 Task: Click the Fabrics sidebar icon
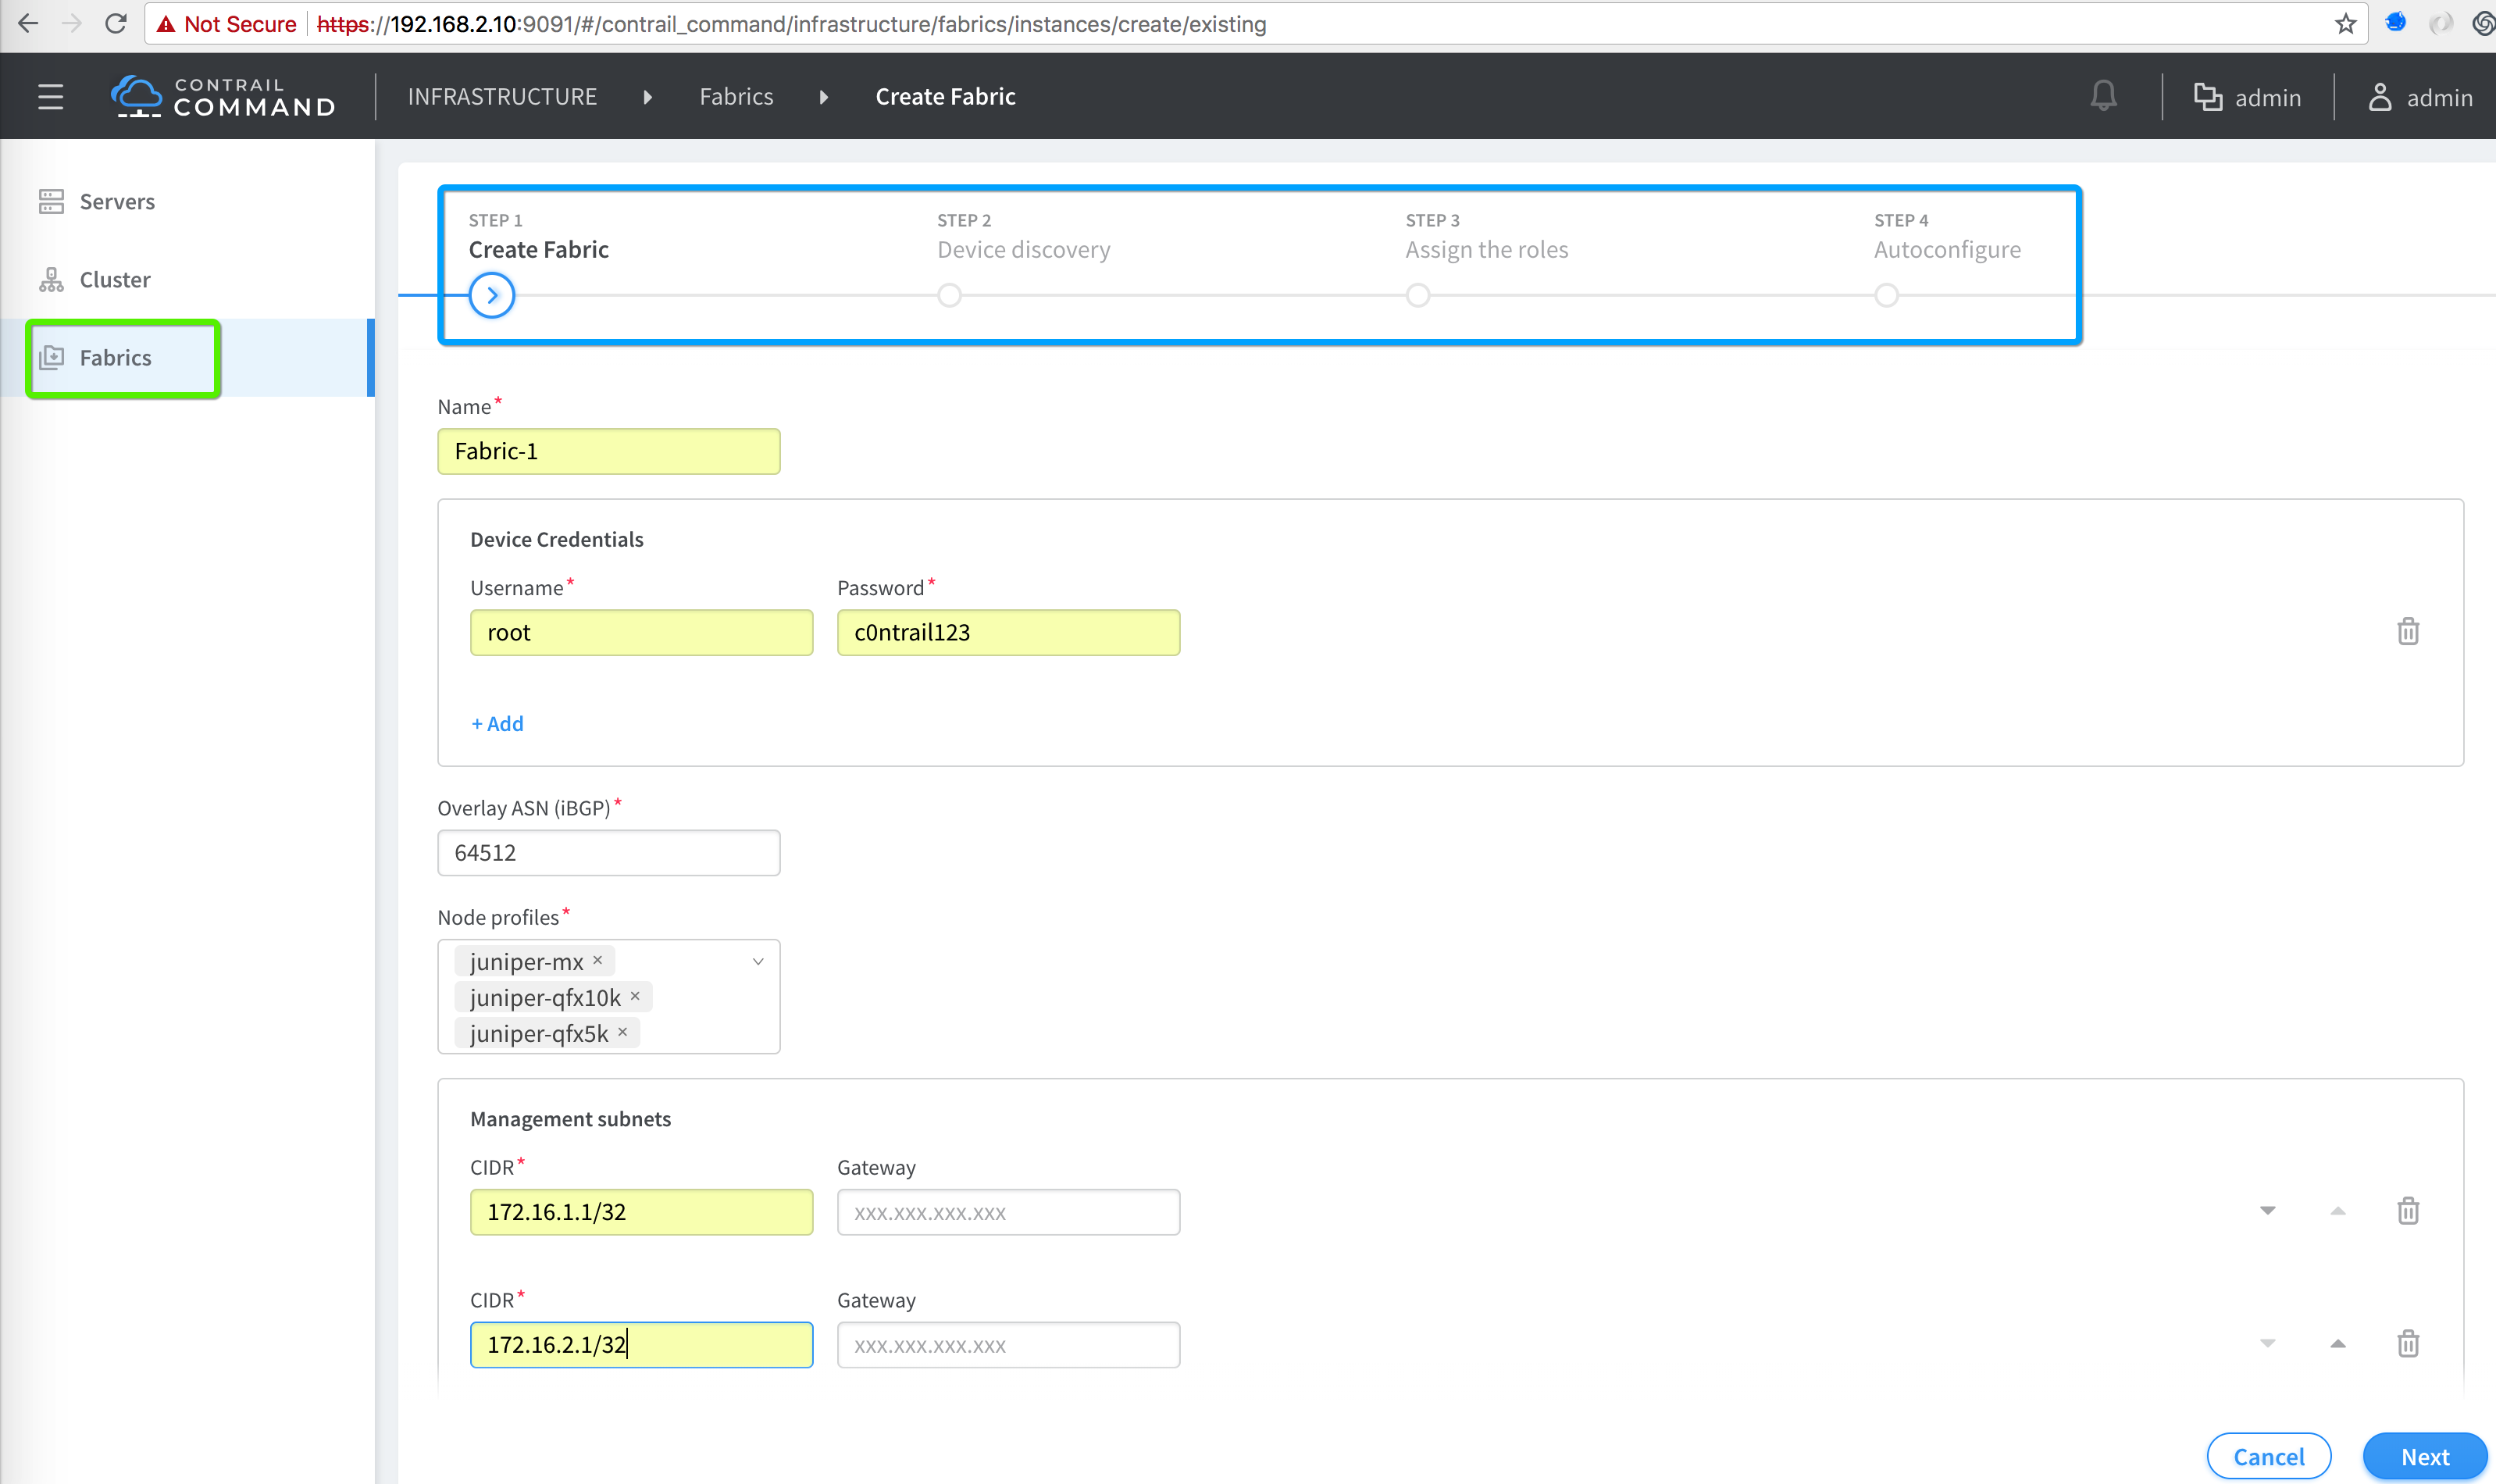coord(51,357)
